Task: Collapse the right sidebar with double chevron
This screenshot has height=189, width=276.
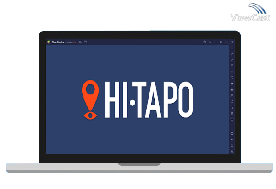Action: coord(232,42)
